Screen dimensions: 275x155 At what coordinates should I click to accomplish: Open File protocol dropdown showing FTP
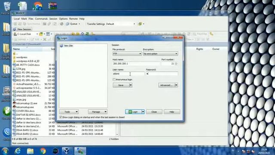click(x=127, y=53)
